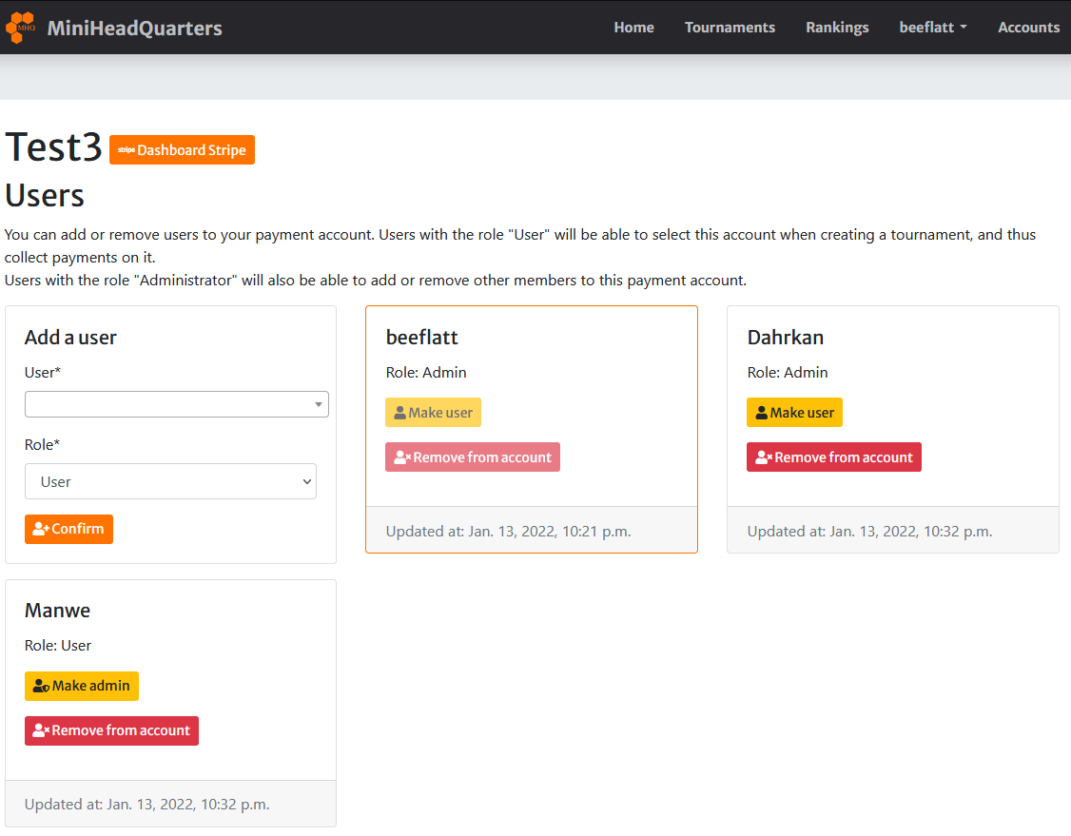
Task: Open the Rankings nav item
Action: (837, 28)
